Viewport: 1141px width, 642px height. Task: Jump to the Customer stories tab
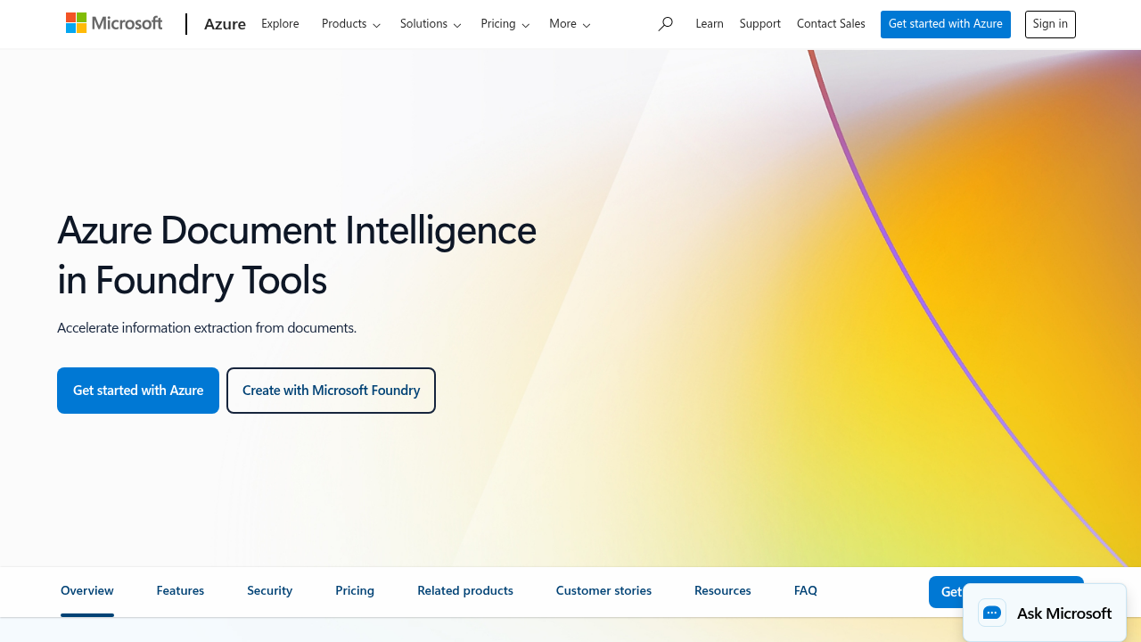pos(603,590)
